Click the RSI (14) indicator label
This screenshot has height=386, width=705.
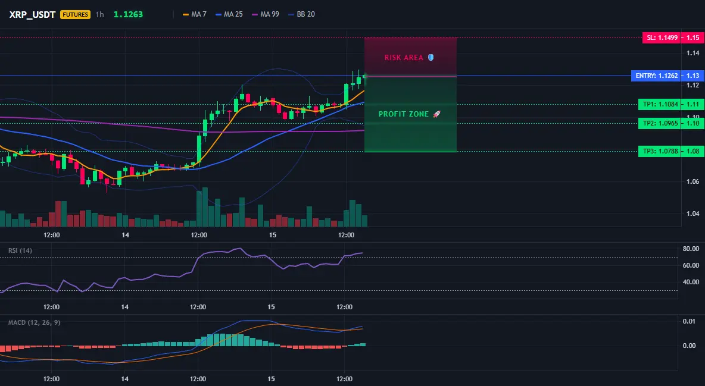pos(20,250)
